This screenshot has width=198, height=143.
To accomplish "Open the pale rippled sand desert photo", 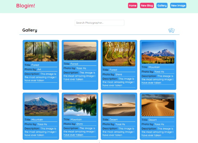I will 119,105.
